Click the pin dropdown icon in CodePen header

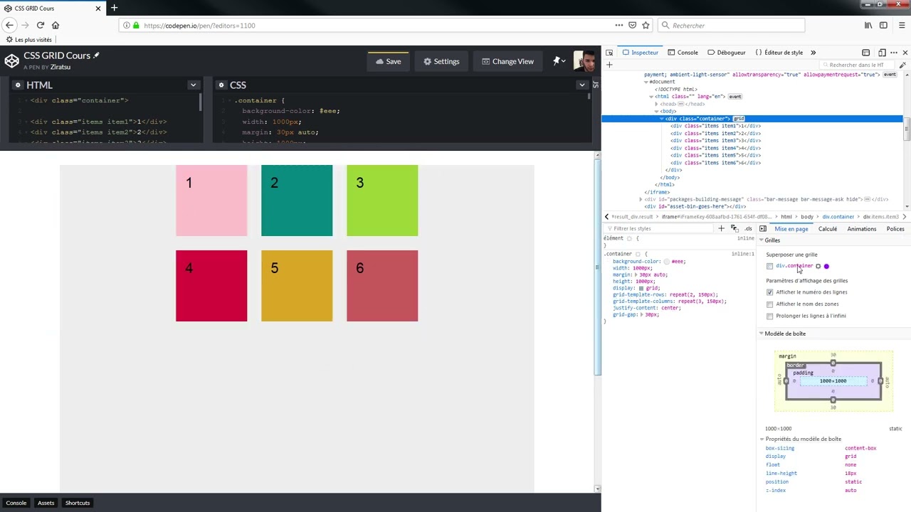[x=559, y=61]
